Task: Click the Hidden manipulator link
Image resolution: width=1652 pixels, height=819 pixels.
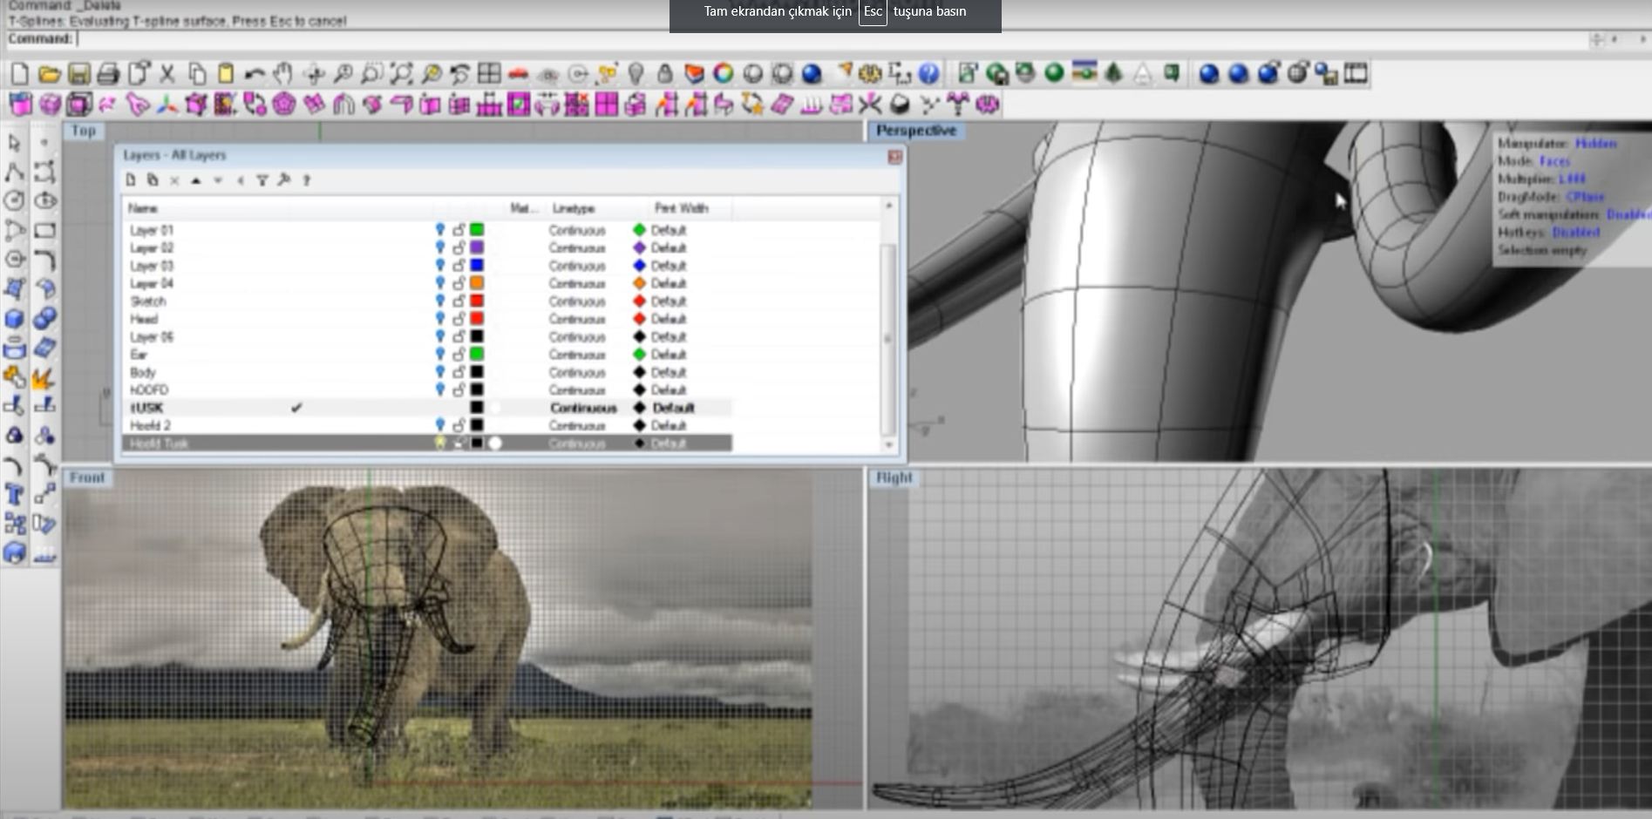Action: pyautogui.click(x=1595, y=144)
